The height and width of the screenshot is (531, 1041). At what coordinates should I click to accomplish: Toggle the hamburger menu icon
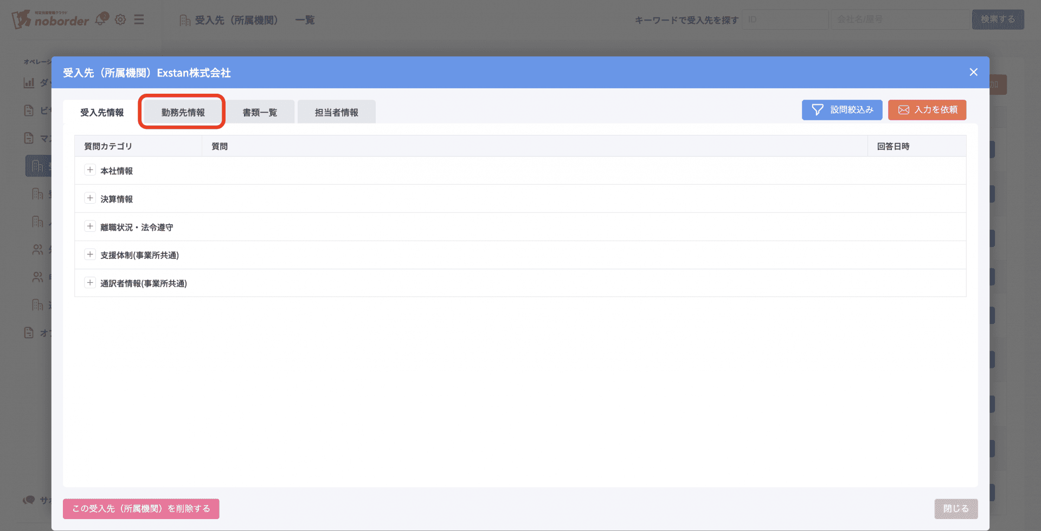139,20
